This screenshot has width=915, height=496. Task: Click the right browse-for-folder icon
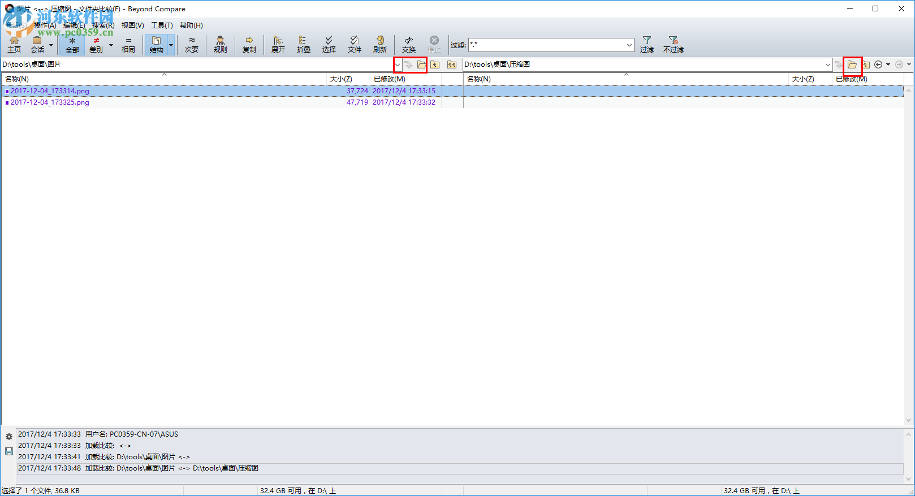tap(852, 64)
